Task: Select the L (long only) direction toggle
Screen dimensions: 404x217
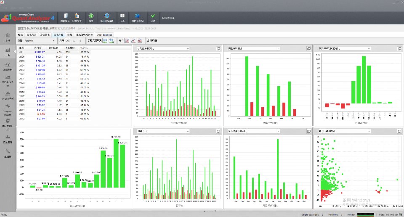Action: 74,41
